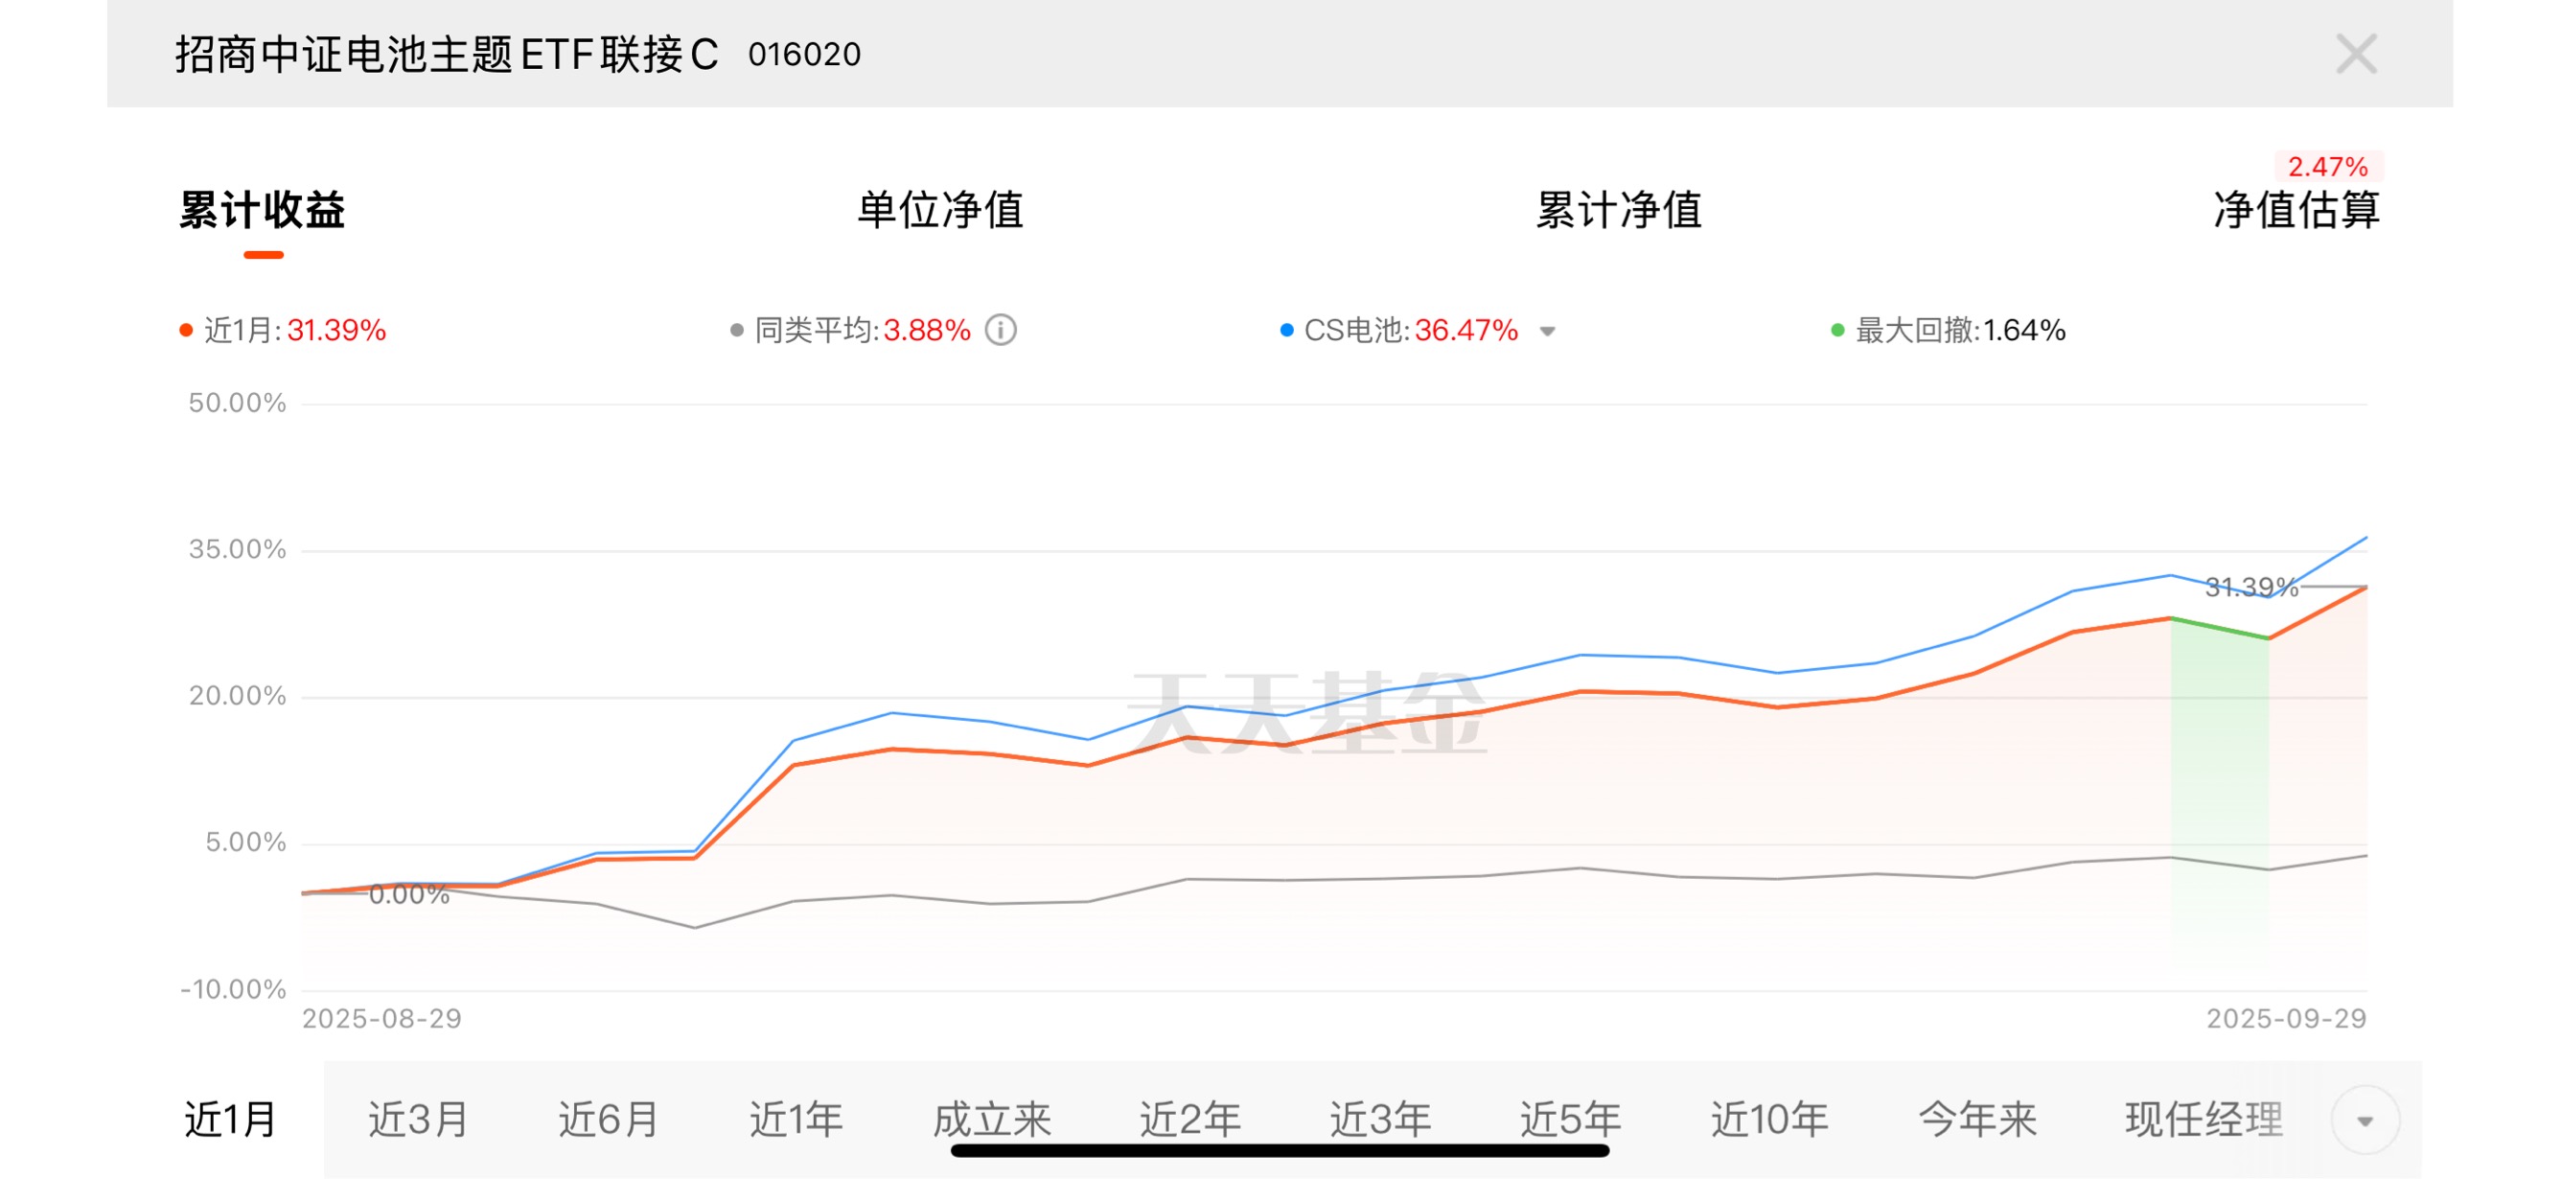Viewport: 2561px width, 1179px height.
Task: Switch to 累计净值 tab
Action: click(1618, 210)
